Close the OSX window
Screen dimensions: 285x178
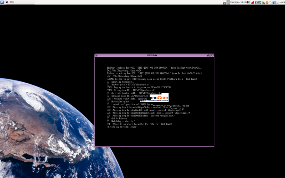pyautogui.click(x=212, y=56)
